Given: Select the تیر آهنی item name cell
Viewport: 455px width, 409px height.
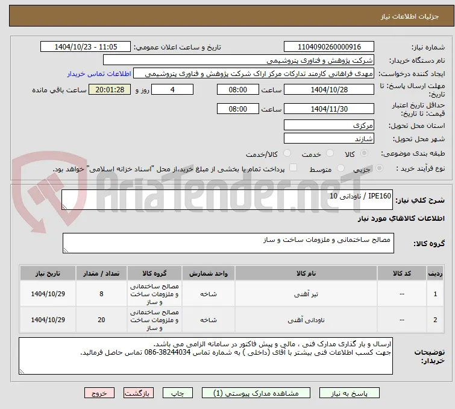Looking at the screenshot, I should coord(306,294).
